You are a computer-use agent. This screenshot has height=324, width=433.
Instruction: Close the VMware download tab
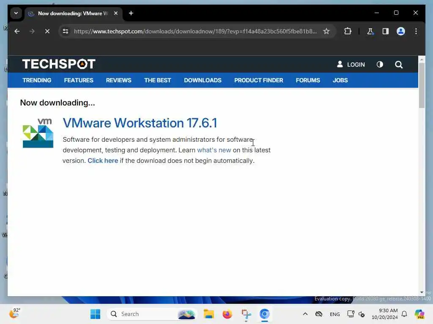tap(116, 13)
